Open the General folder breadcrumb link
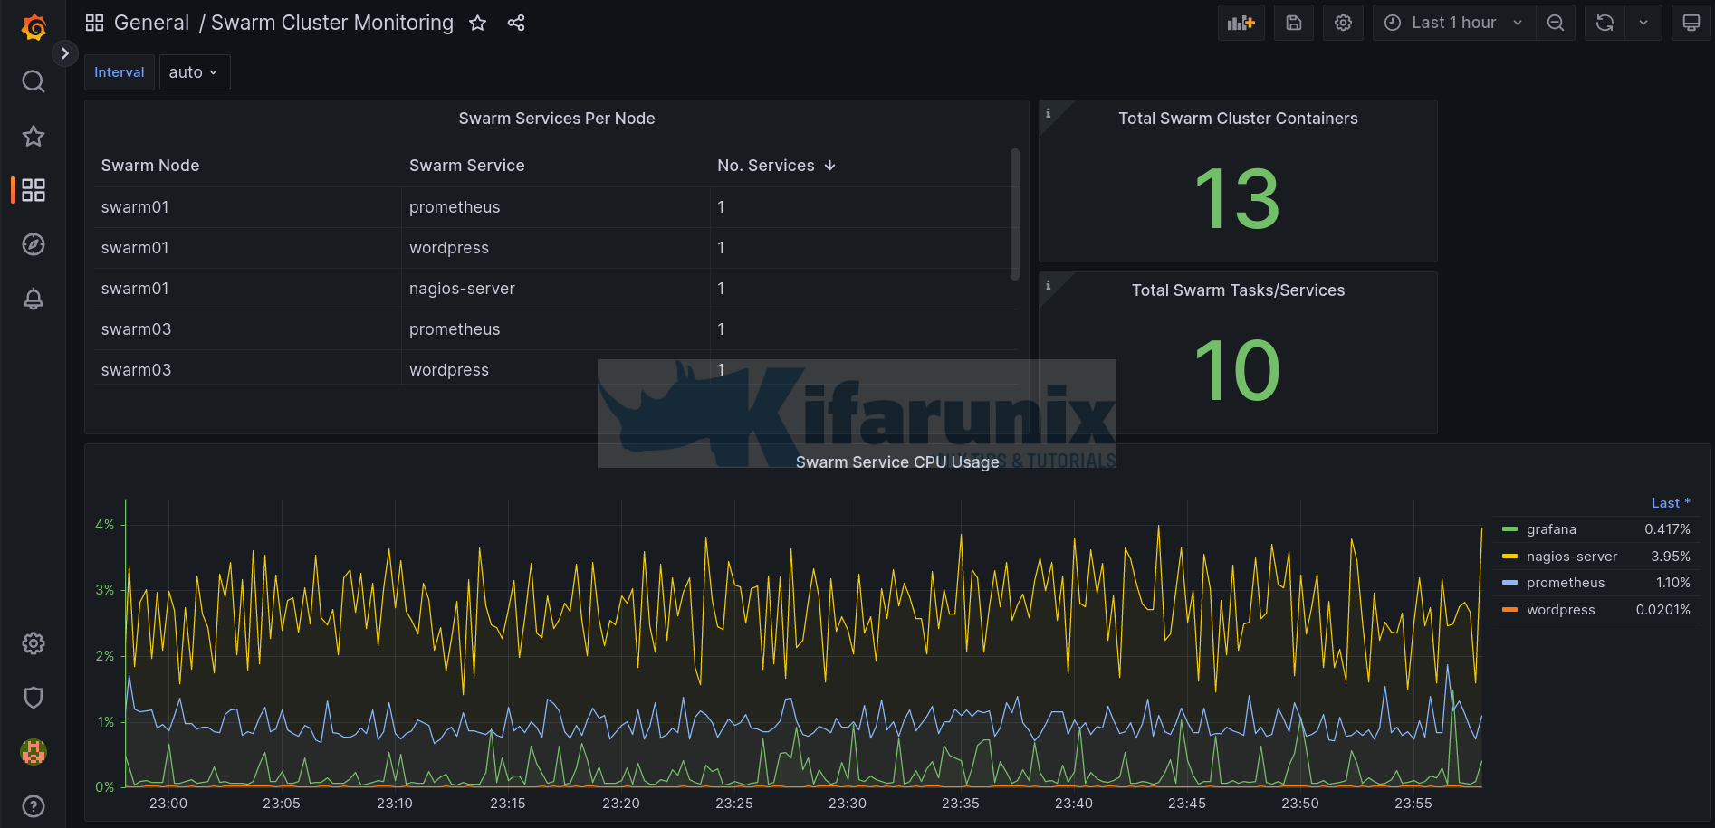This screenshot has height=828, width=1715. pyautogui.click(x=151, y=23)
